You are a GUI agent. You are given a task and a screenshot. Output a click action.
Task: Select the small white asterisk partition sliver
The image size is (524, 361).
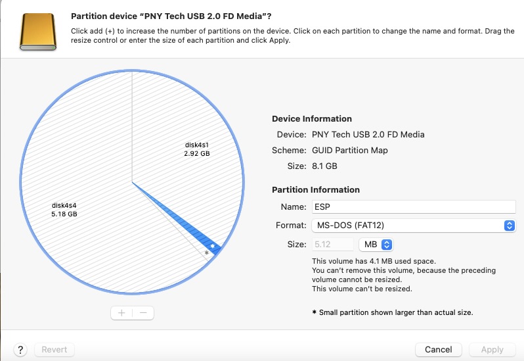pos(206,253)
